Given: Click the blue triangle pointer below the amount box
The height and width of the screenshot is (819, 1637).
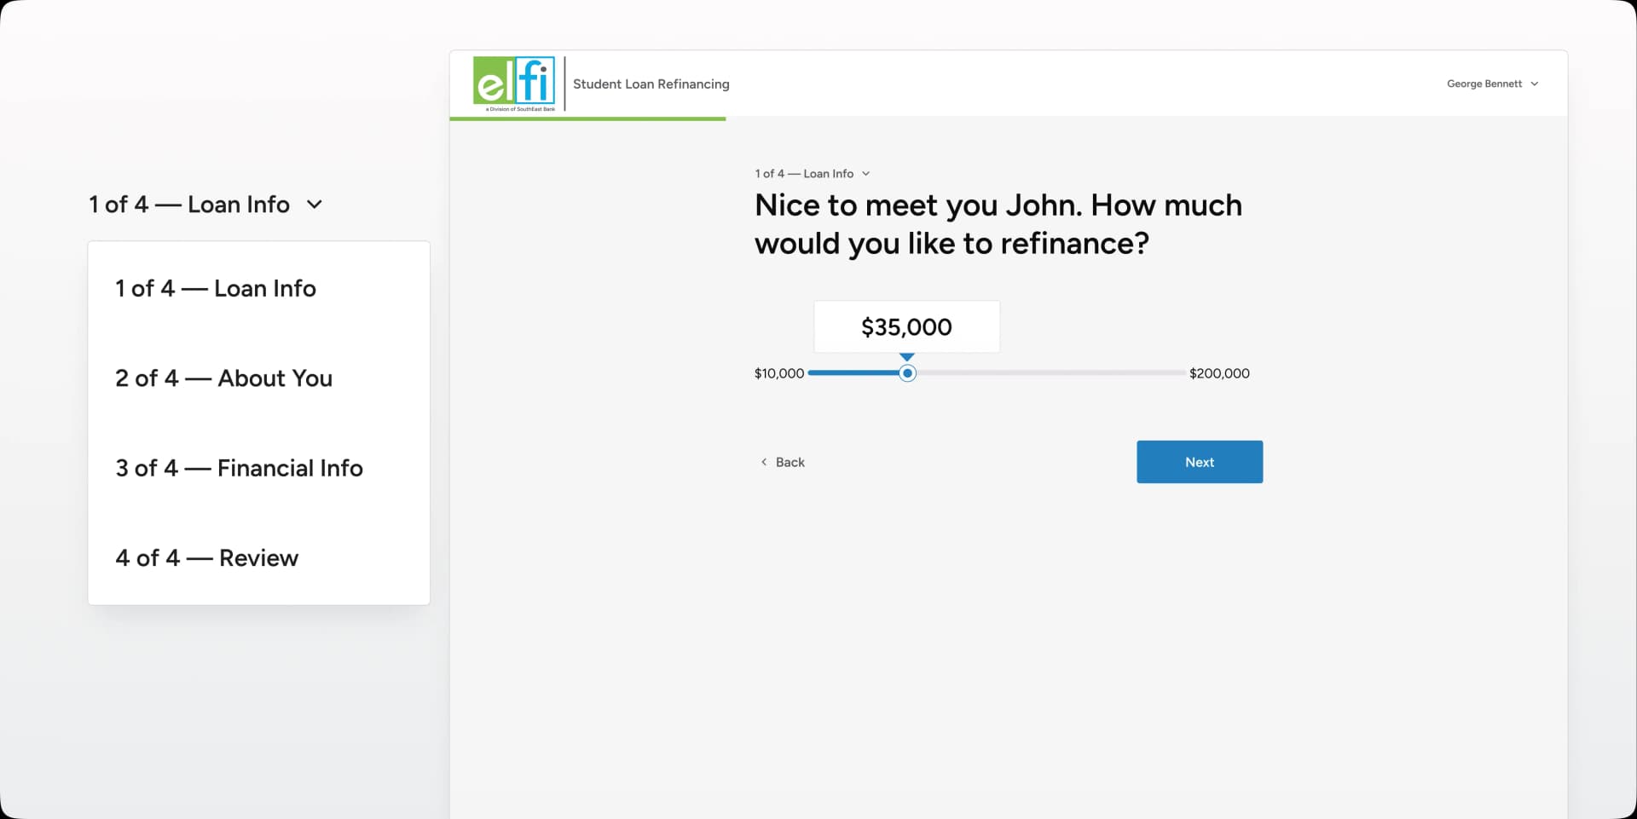Looking at the screenshot, I should (x=907, y=358).
